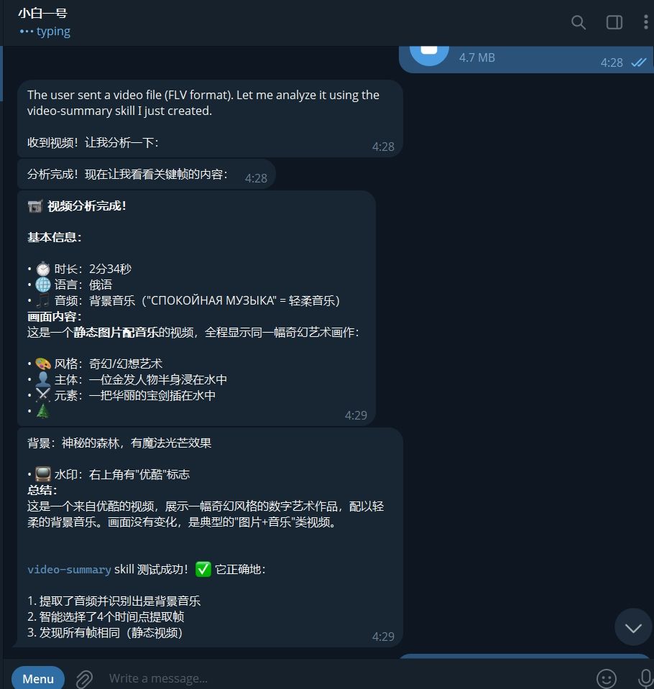Screen dimensions: 654x689
Task: Click the double check read receipt mark
Action: (639, 63)
